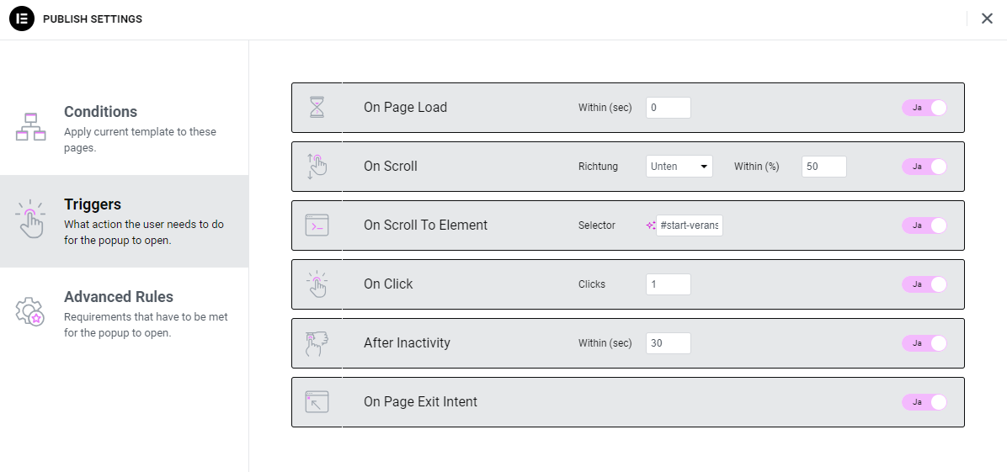Image resolution: width=1007 pixels, height=472 pixels.
Task: Click the Elementor logo icon
Action: pos(21,19)
